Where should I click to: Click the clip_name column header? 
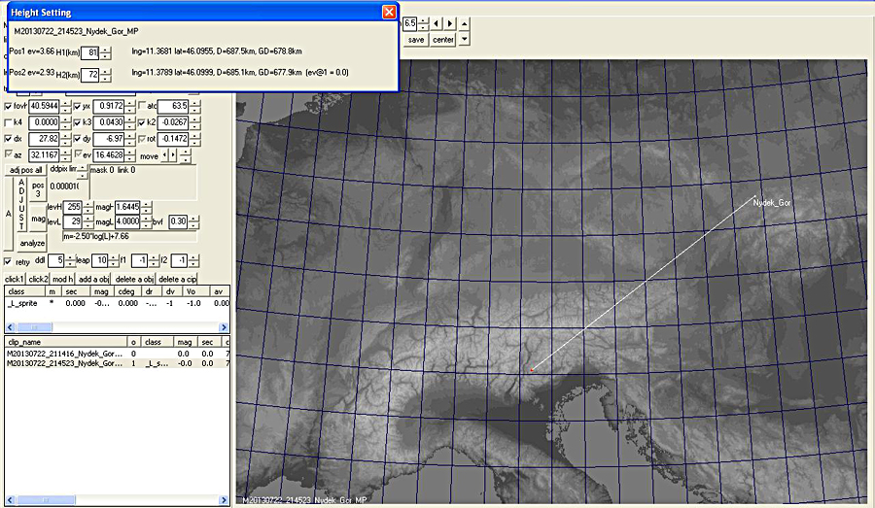point(66,342)
